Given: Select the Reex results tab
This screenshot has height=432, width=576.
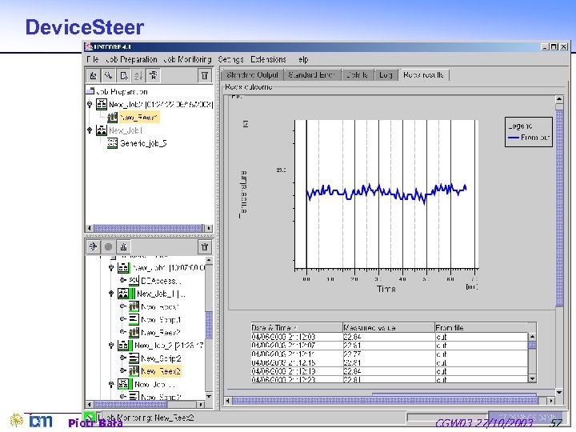Looking at the screenshot, I should point(423,75).
